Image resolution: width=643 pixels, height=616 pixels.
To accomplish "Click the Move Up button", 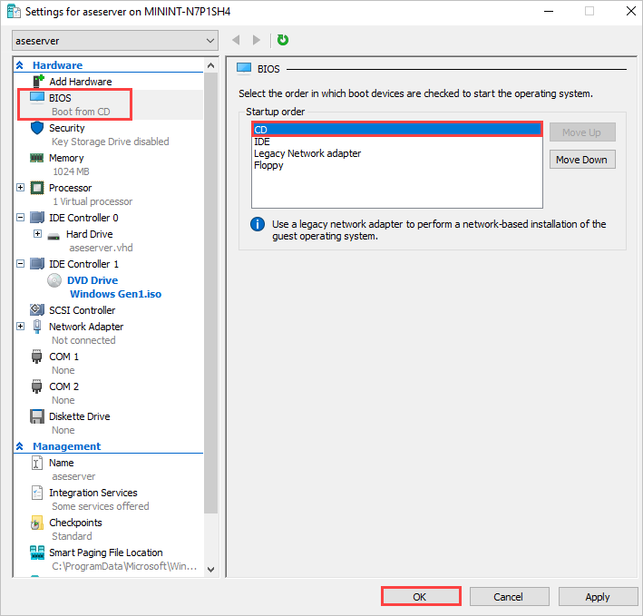I will [x=582, y=132].
